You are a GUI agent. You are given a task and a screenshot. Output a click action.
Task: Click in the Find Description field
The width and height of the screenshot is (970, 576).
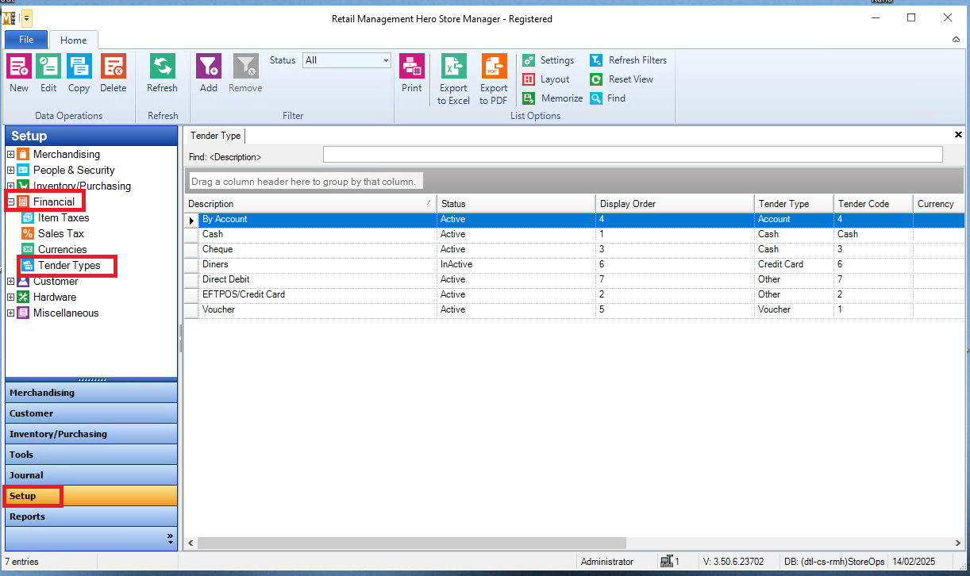[633, 155]
